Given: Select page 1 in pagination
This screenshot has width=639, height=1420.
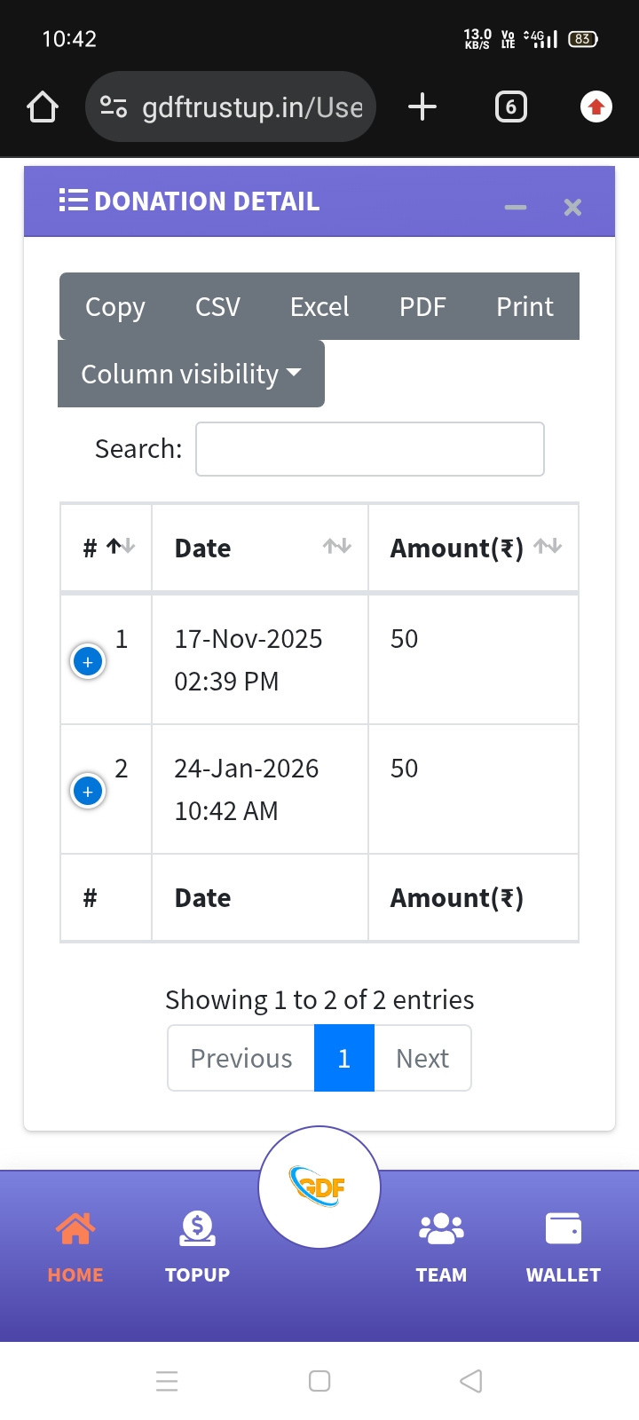Looking at the screenshot, I should coord(344,1058).
